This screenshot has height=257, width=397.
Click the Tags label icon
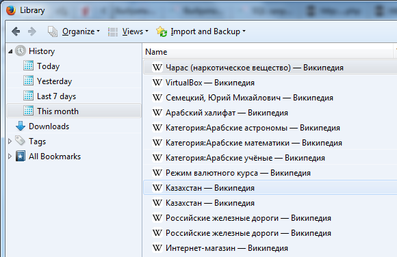(21, 141)
